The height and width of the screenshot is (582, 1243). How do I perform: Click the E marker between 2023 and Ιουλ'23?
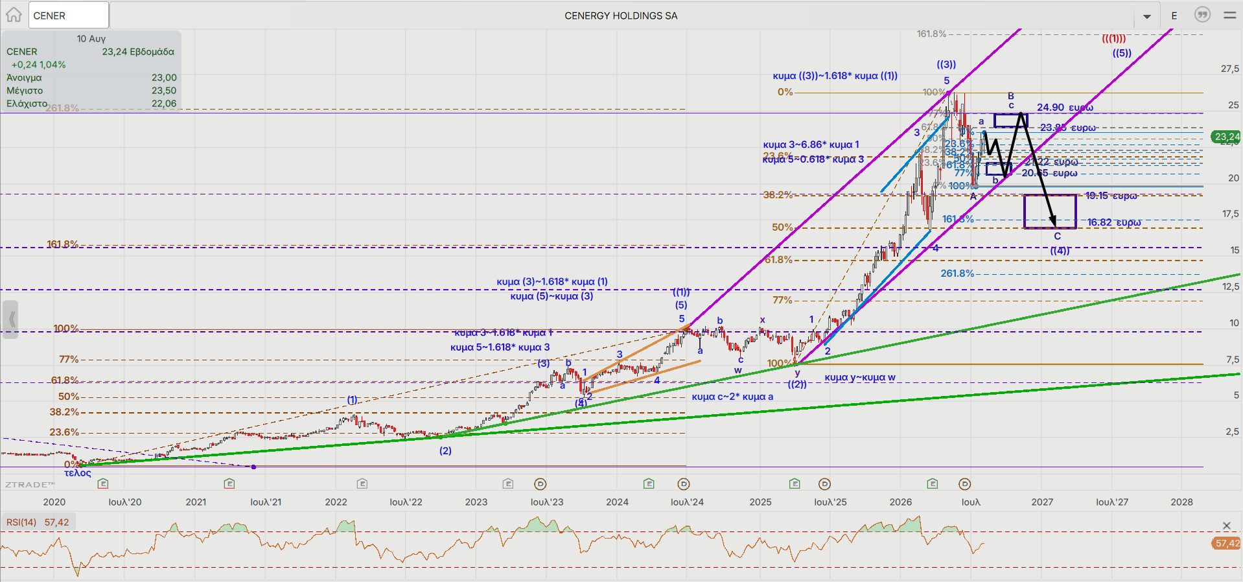click(x=508, y=483)
